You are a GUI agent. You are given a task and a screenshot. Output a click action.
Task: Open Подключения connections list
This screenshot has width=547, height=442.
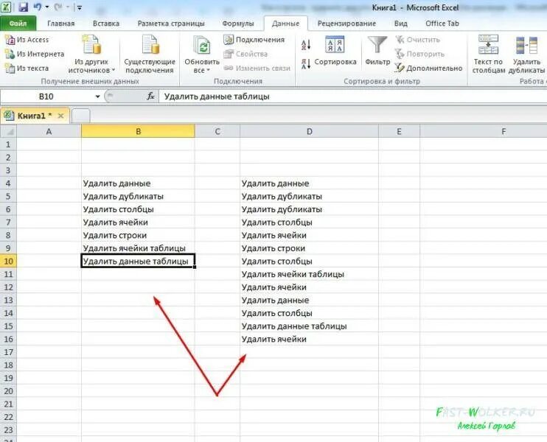254,40
